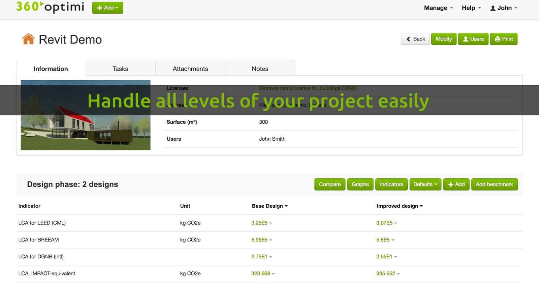Click the orange home icon beside Revit Demo
Screen dimensions: 539x290
28,39
